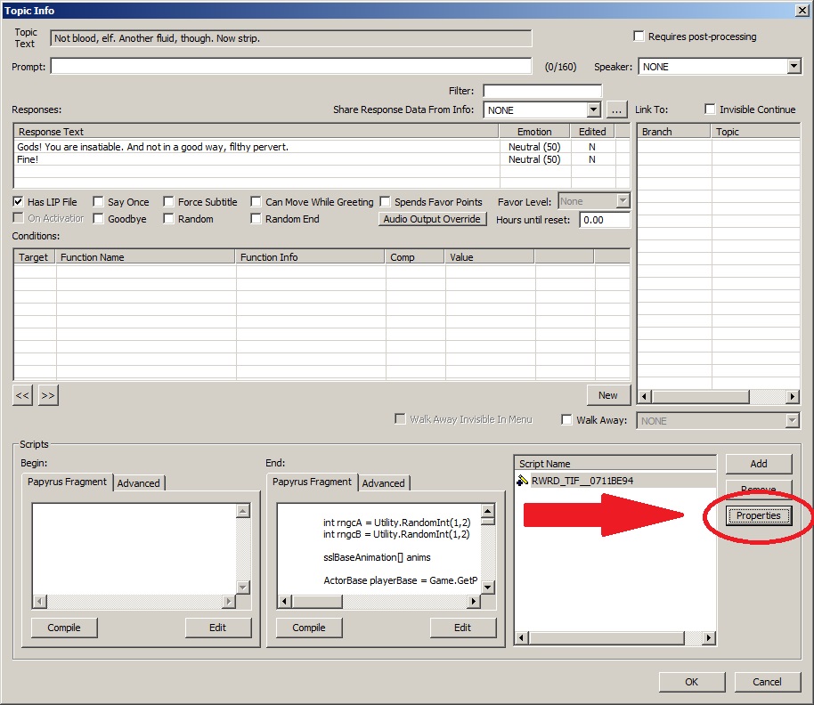
Task: Click the RWRD_TIF__0711BE94 script icon
Action: [524, 482]
